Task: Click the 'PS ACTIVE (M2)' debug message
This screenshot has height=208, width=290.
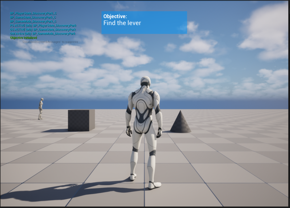Action: (43, 26)
